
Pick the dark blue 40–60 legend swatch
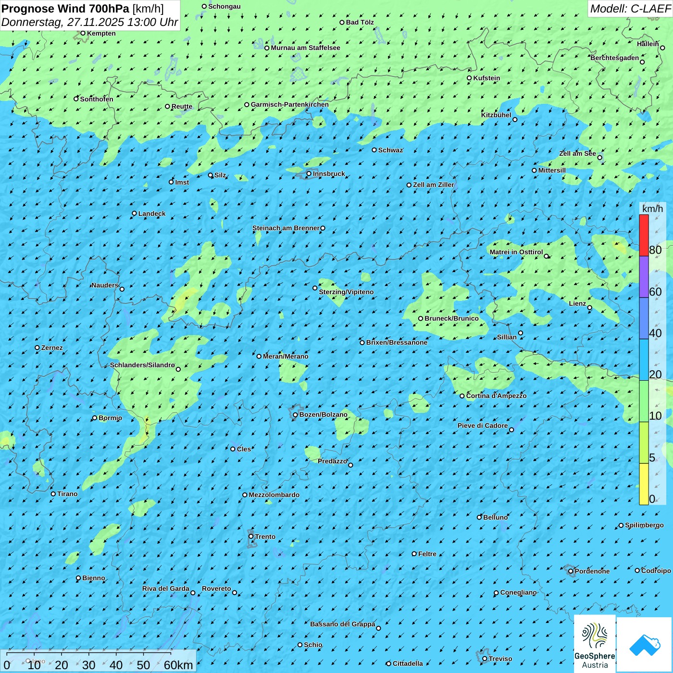pos(644,318)
